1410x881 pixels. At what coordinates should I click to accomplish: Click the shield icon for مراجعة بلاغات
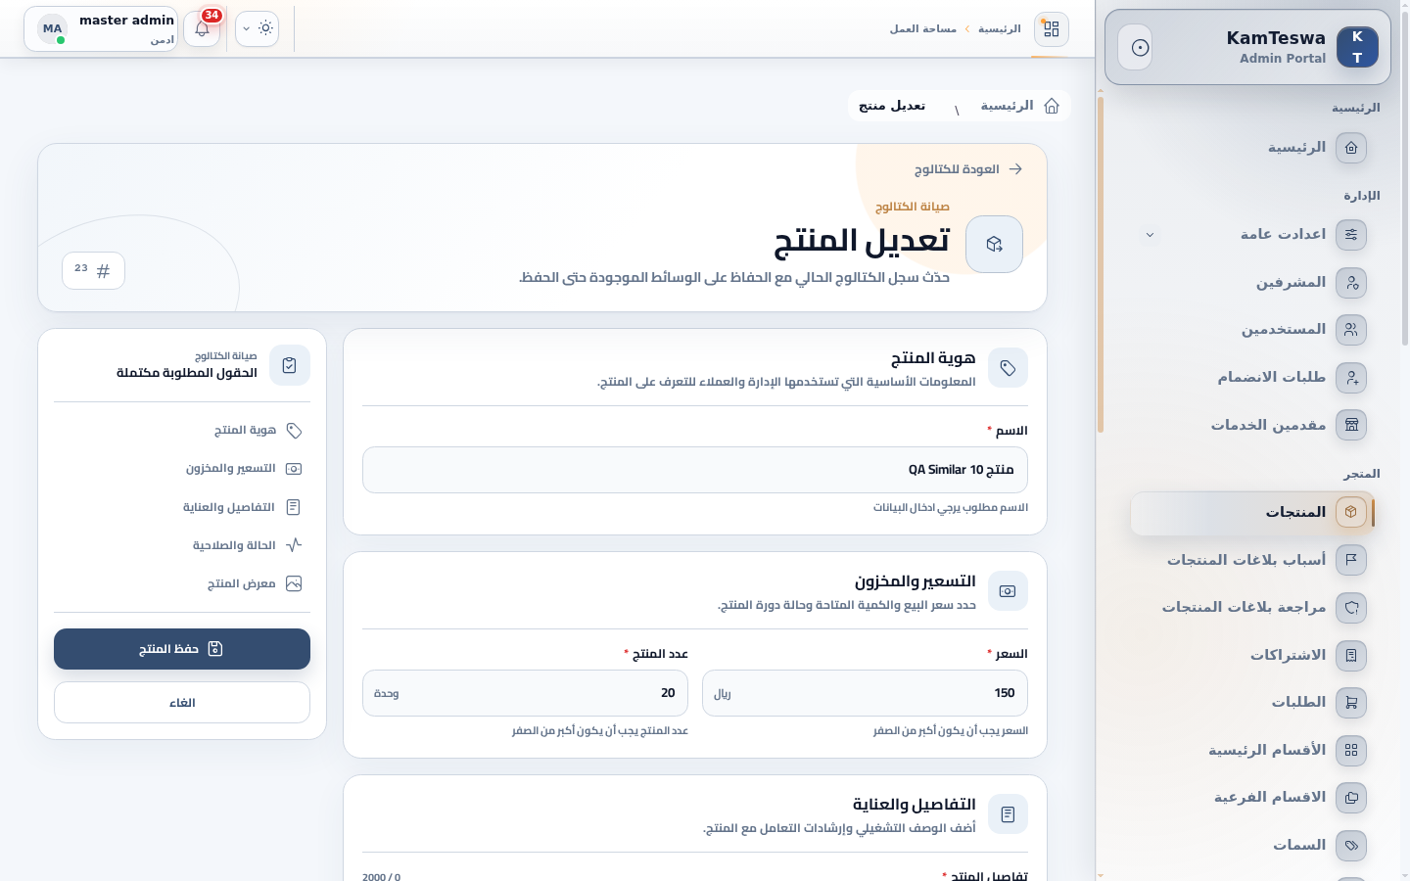pos(1351,608)
